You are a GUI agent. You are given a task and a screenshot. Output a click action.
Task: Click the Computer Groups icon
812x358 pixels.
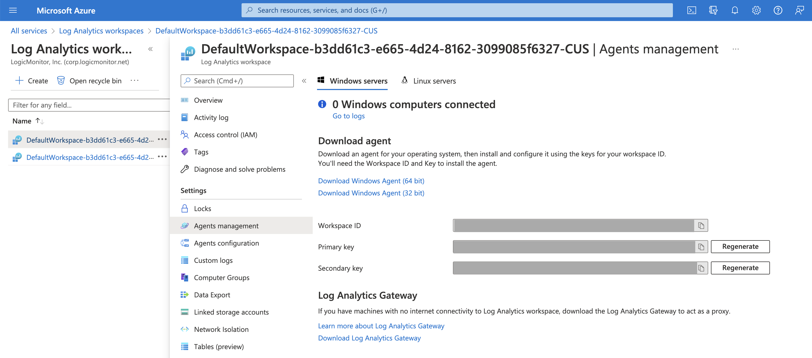coord(185,277)
